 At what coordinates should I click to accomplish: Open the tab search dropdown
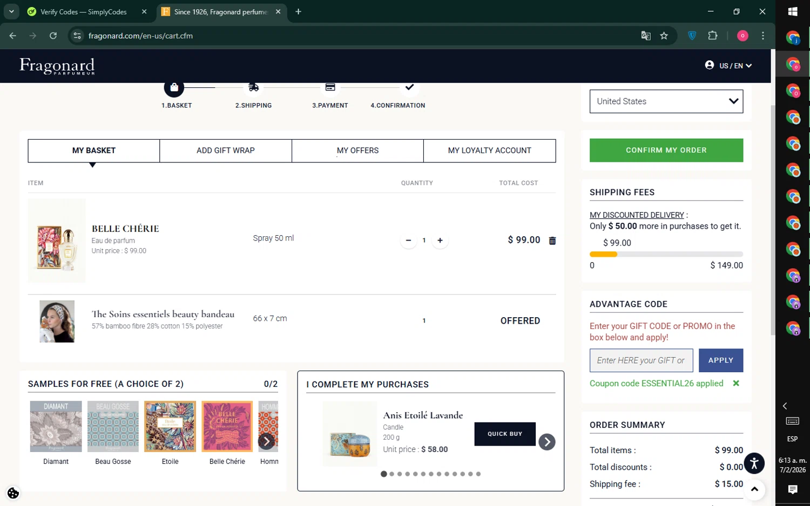click(x=11, y=11)
